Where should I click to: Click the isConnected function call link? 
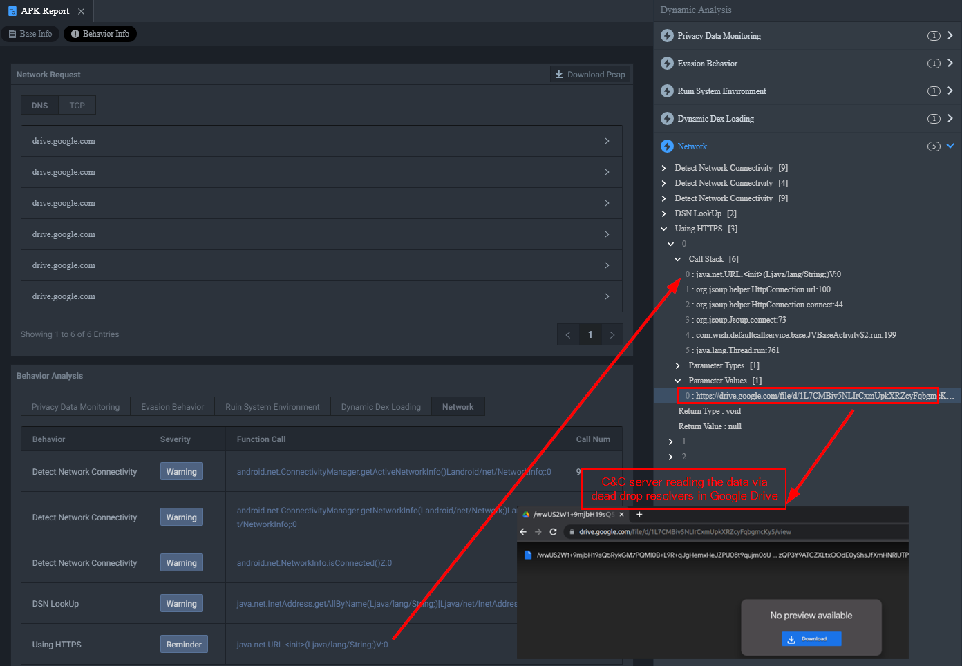pos(314,563)
